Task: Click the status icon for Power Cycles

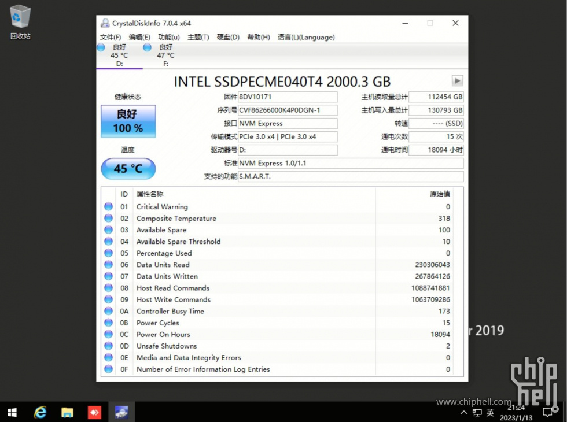Action: (109, 323)
